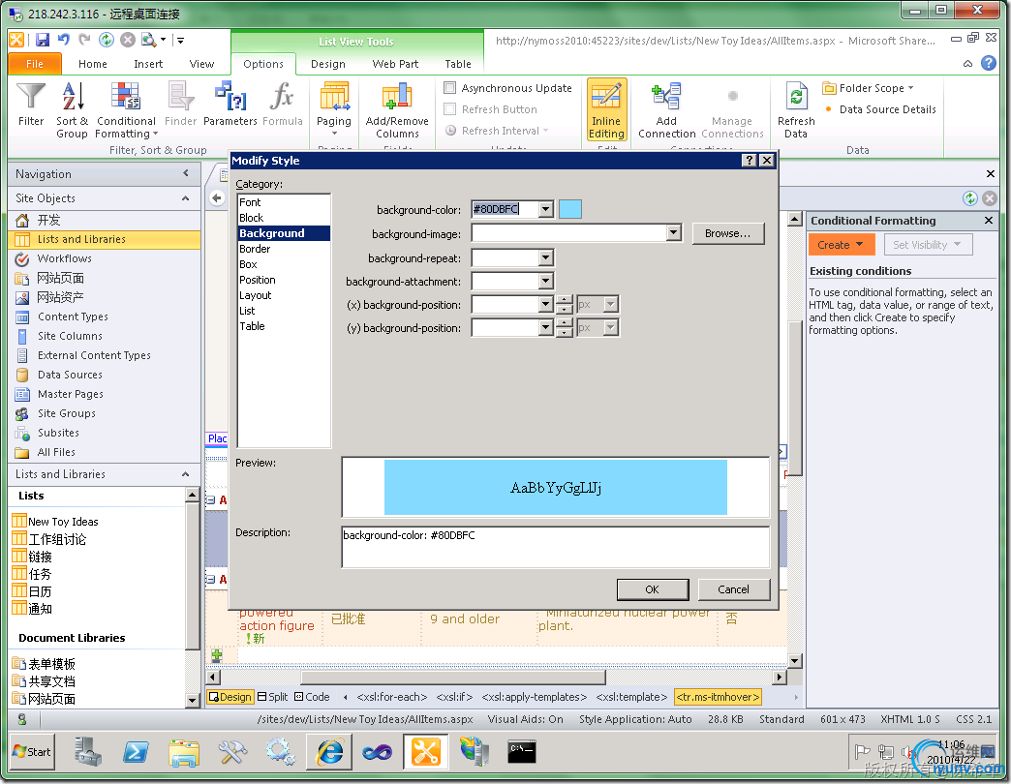Click the help question mark icon
The image size is (1011, 784).
click(x=989, y=63)
